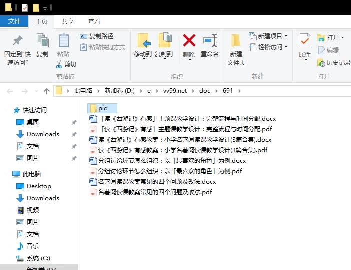The width and height of the screenshot is (351, 270).
Task: Select 小学名著阅读课教学设计(3篇合集).pdf file
Action: point(178,150)
